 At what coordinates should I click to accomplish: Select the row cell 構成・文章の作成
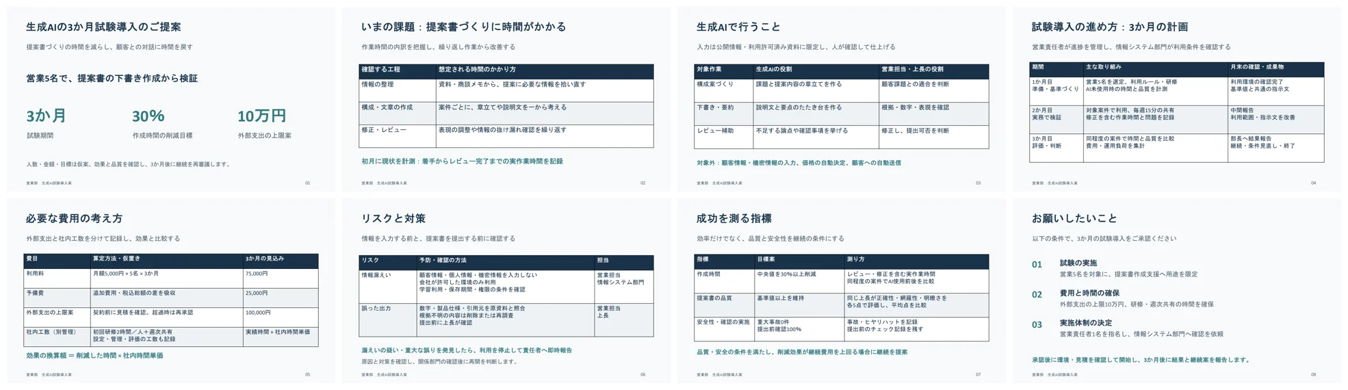pyautogui.click(x=398, y=113)
